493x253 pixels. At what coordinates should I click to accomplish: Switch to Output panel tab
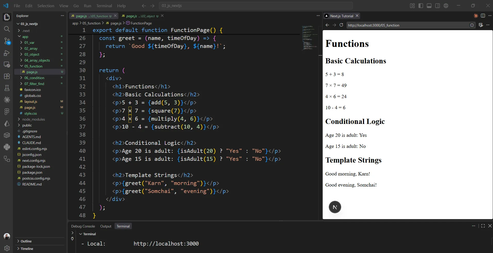click(106, 226)
